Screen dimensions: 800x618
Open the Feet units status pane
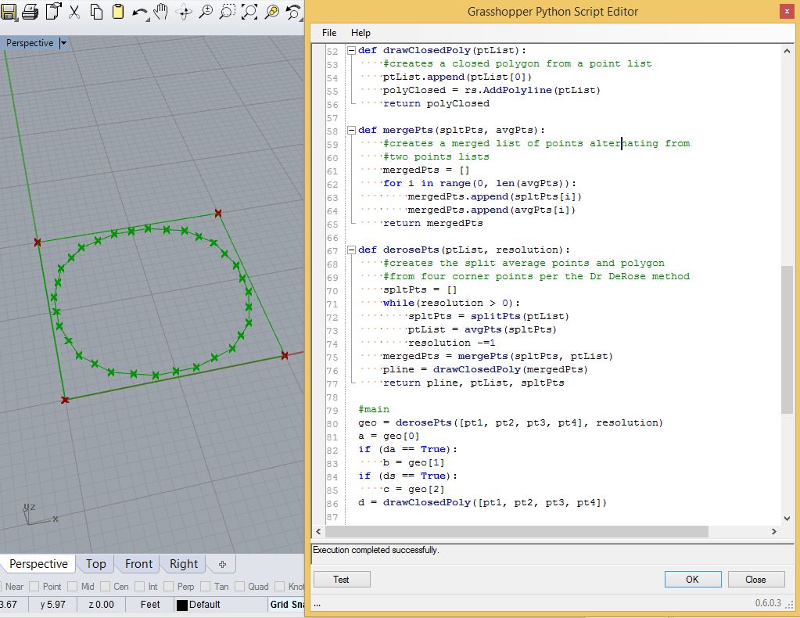[x=150, y=604]
